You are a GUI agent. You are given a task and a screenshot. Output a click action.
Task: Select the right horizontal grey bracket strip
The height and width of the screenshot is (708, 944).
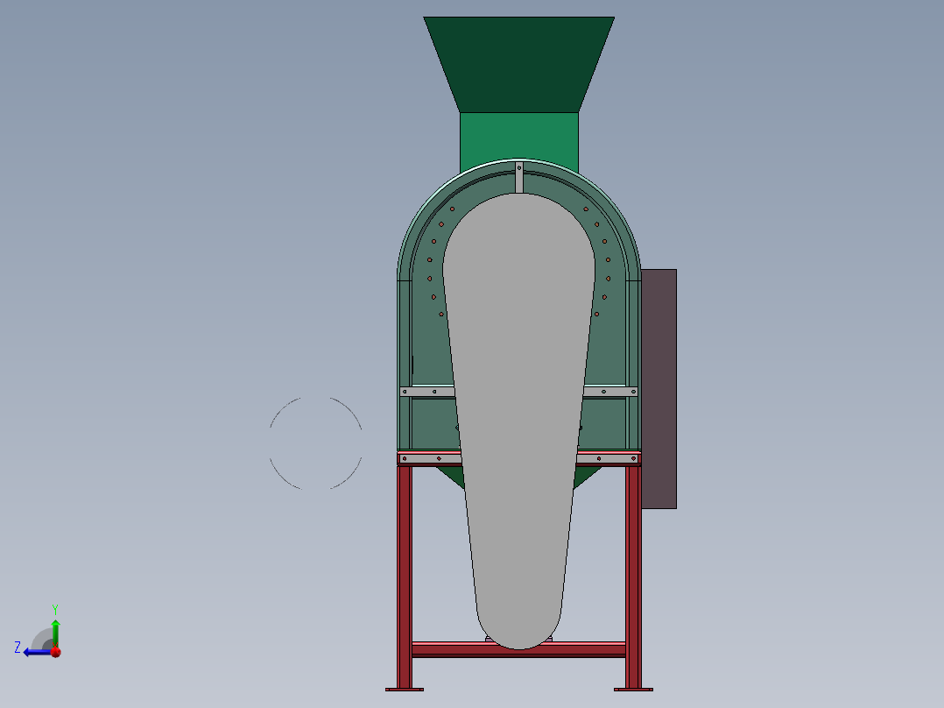(610, 392)
